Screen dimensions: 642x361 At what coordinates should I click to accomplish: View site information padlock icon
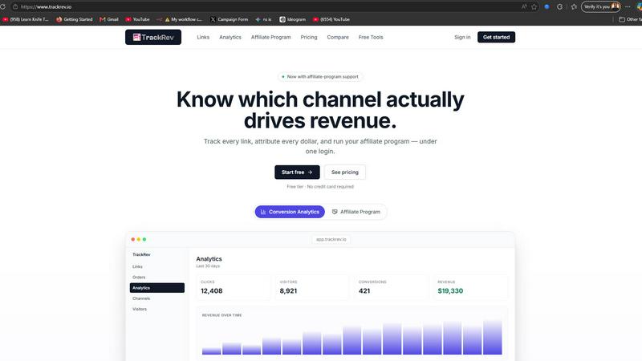[15, 6]
